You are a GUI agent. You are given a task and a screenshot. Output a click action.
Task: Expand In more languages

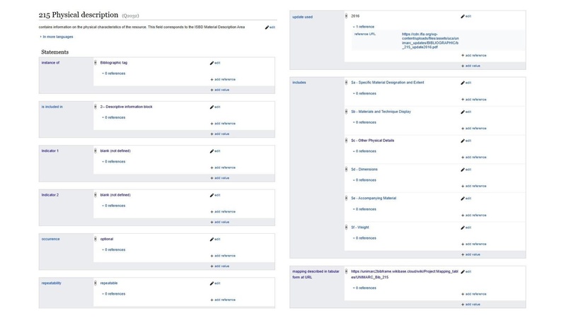coord(57,37)
